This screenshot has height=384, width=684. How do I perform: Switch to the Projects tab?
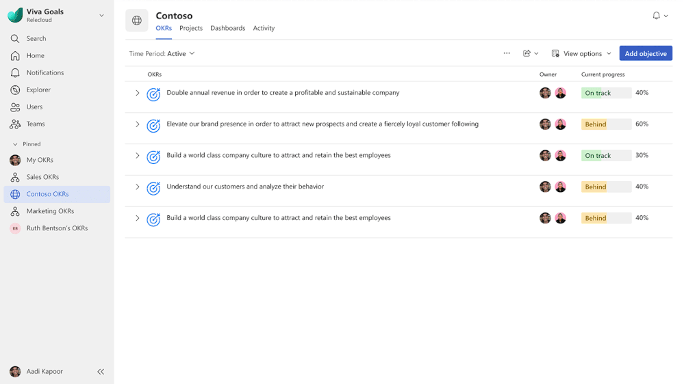[x=191, y=28]
